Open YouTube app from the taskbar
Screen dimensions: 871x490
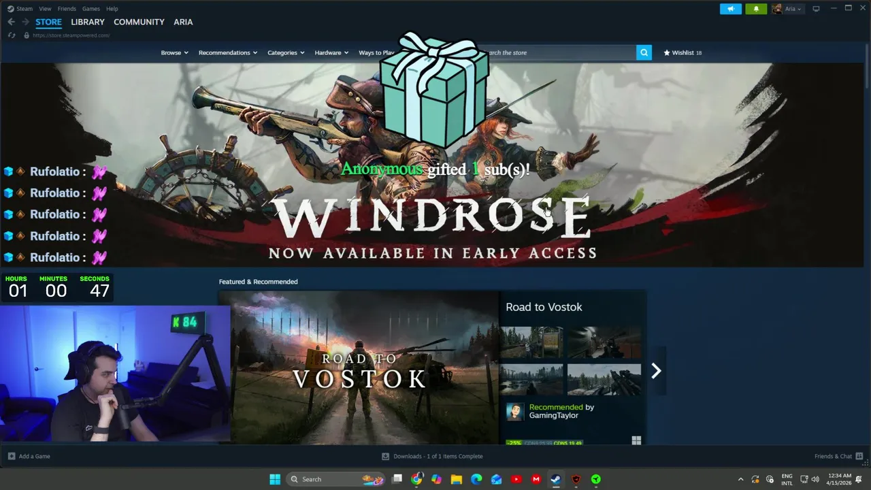[516, 479]
